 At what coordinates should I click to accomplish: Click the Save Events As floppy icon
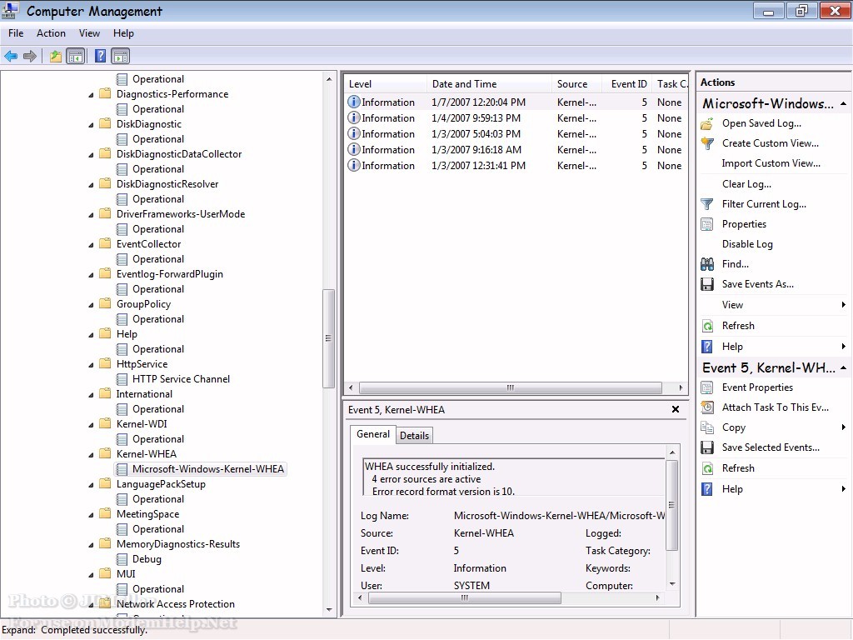click(707, 284)
